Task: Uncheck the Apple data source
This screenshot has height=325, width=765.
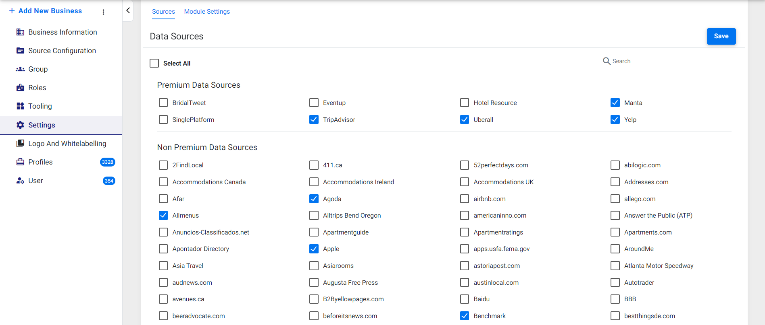Action: (314, 249)
